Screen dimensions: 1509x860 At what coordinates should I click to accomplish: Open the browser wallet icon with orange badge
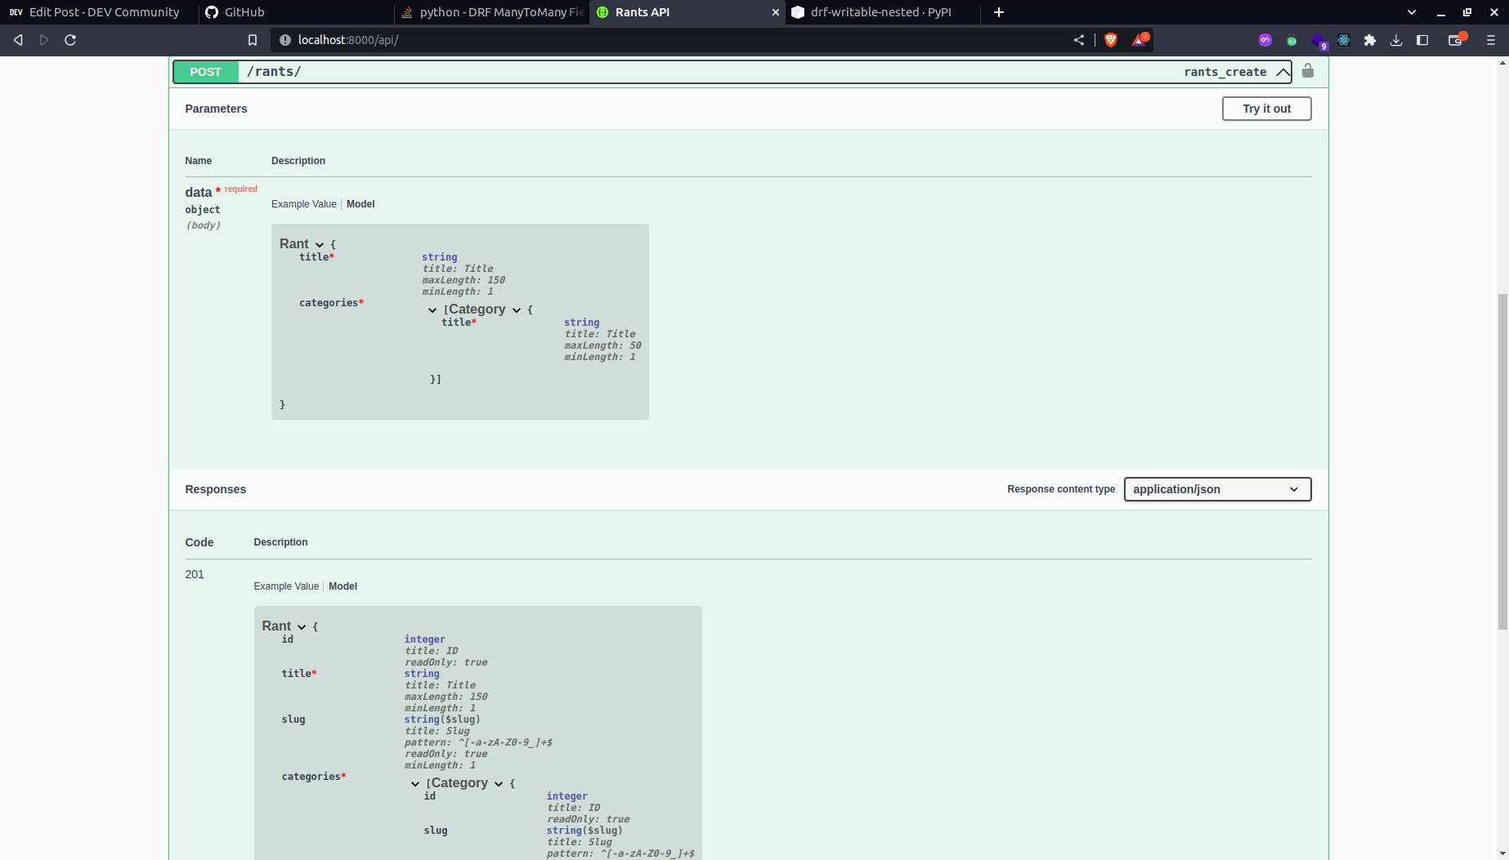pos(1456,40)
